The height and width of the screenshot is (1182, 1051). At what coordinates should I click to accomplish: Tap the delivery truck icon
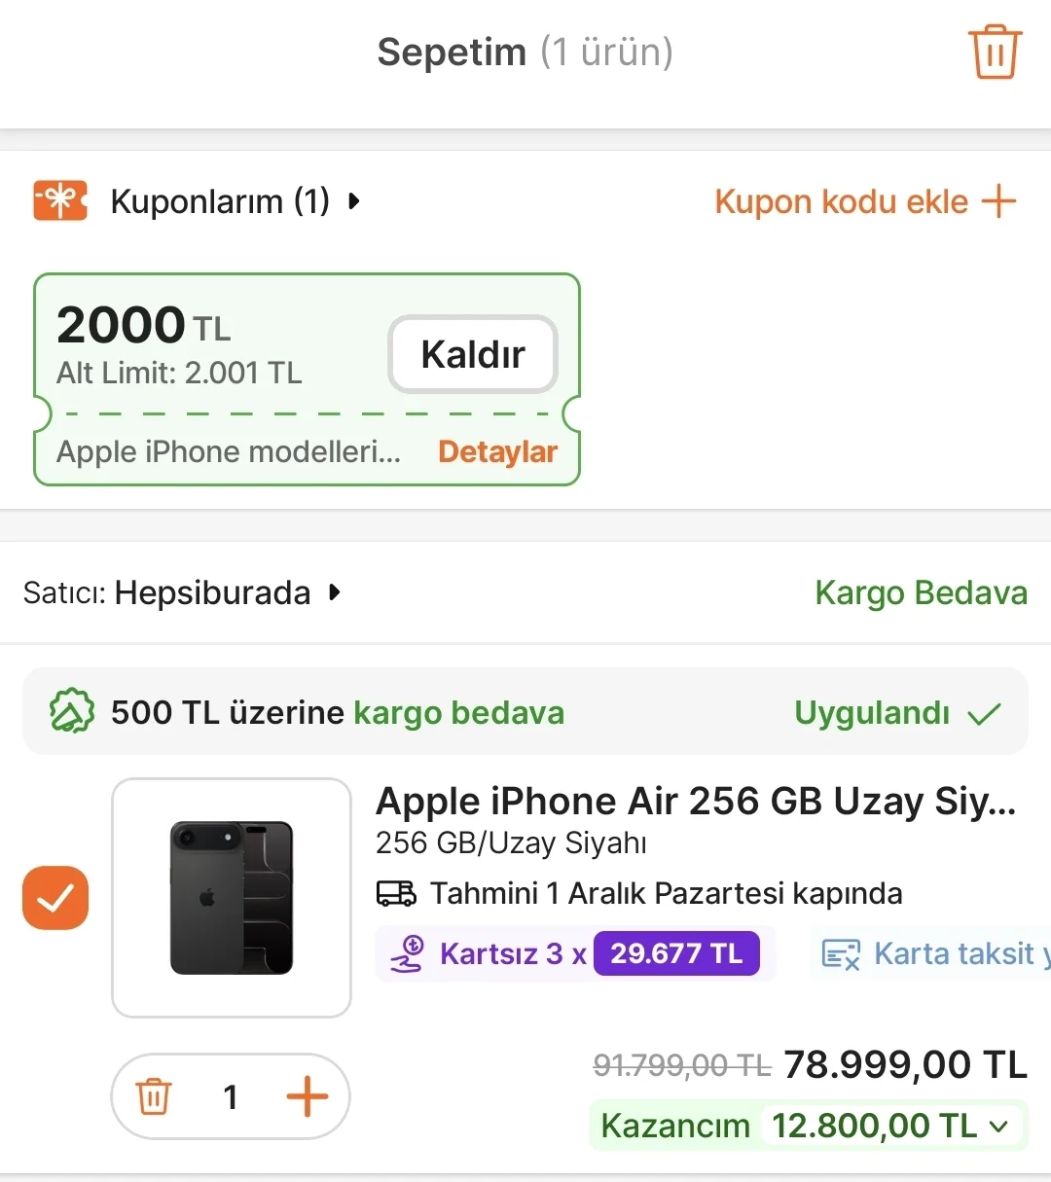396,893
